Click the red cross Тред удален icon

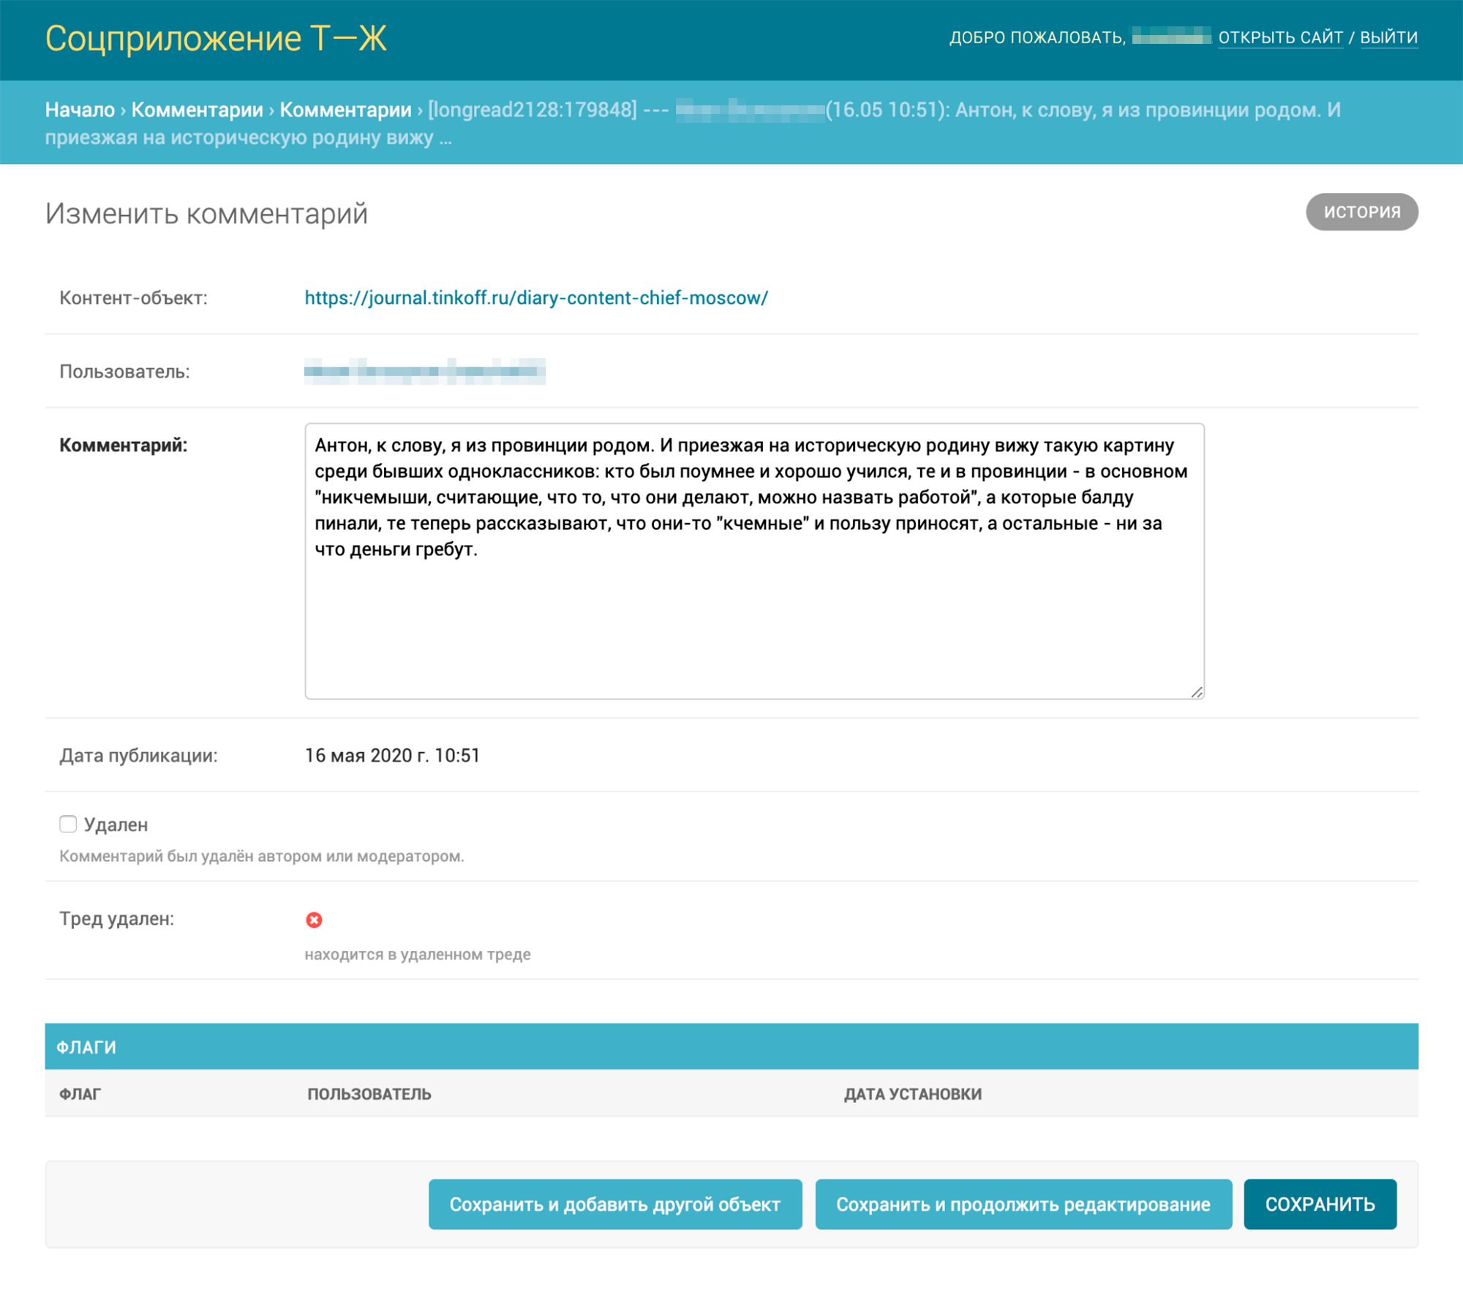click(x=314, y=920)
